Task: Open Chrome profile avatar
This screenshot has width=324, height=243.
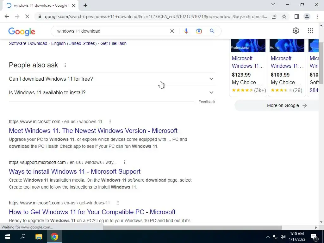Action: (x=307, y=16)
